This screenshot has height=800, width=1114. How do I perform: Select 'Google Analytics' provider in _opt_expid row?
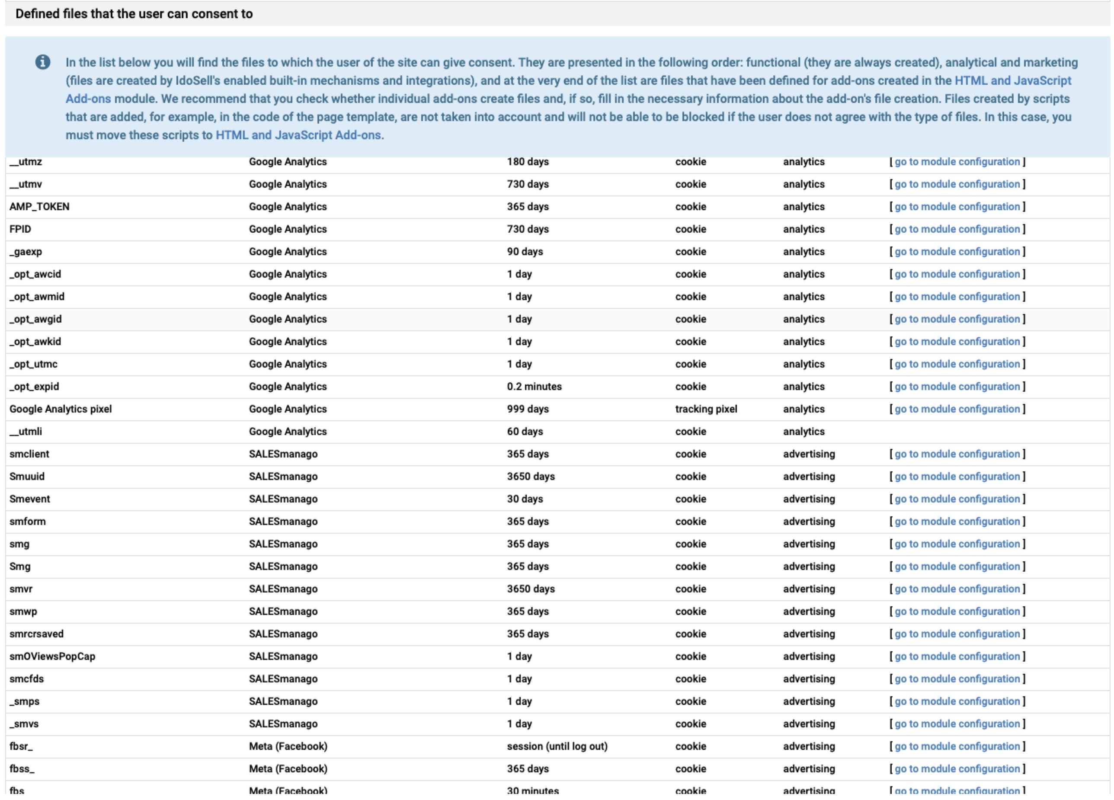coord(287,387)
